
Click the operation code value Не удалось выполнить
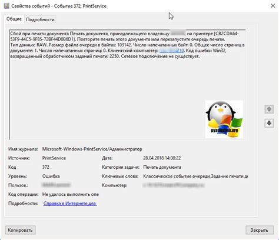(71, 194)
